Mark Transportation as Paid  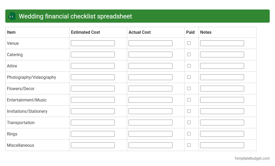[189, 122]
